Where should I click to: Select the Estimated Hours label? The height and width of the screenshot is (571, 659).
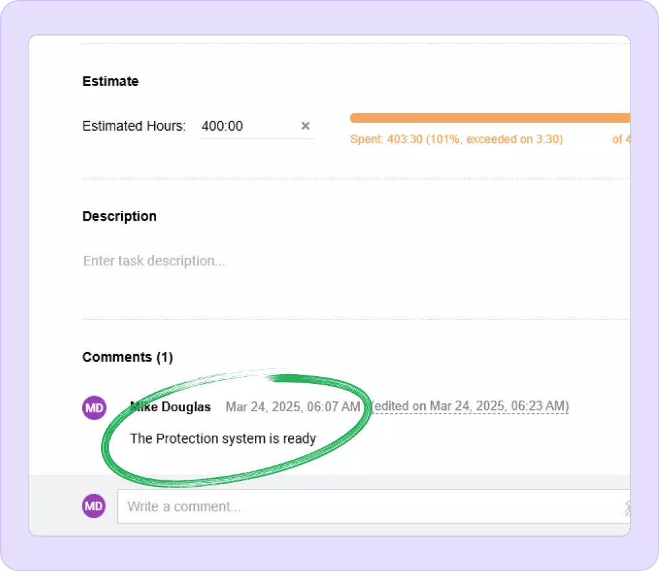pos(133,126)
